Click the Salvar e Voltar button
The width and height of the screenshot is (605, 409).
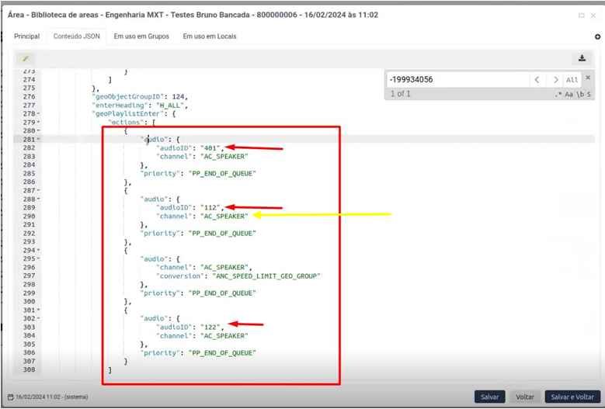pyautogui.click(x=572, y=397)
